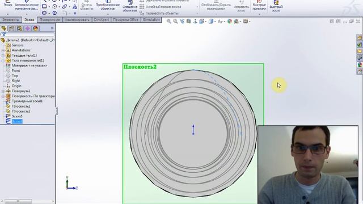Open PropertyManager tab
363x204 pixels.
tap(11, 28)
